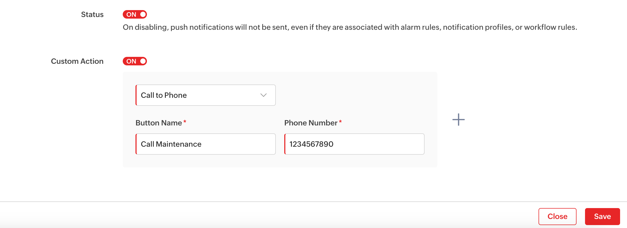
Task: Open the Call to Phone dropdown
Action: pyautogui.click(x=205, y=95)
